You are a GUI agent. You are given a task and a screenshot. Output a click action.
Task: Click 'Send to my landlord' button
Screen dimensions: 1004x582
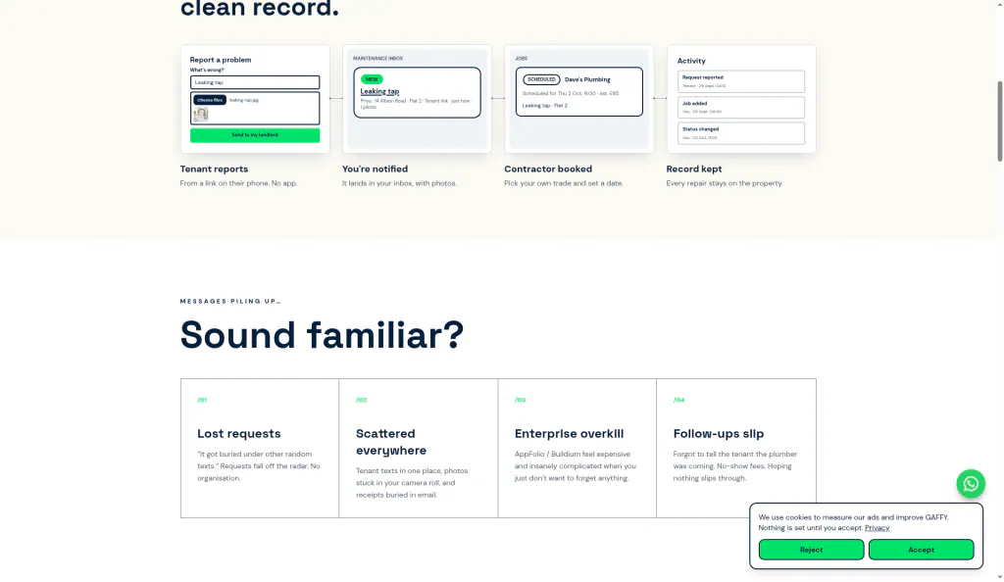click(x=254, y=135)
